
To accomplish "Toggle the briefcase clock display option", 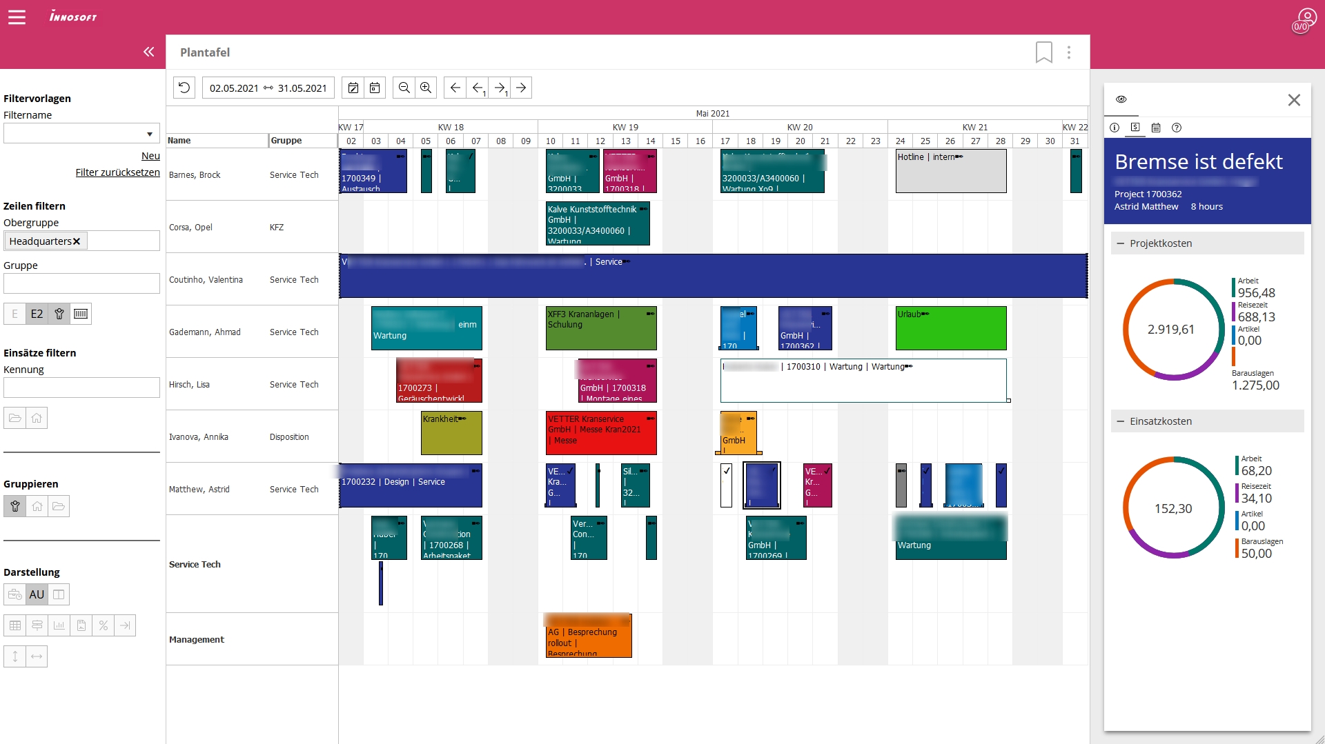I will [x=14, y=594].
